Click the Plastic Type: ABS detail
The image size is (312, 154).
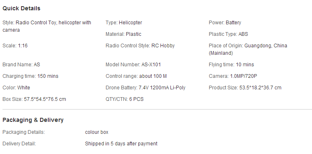click(228, 34)
